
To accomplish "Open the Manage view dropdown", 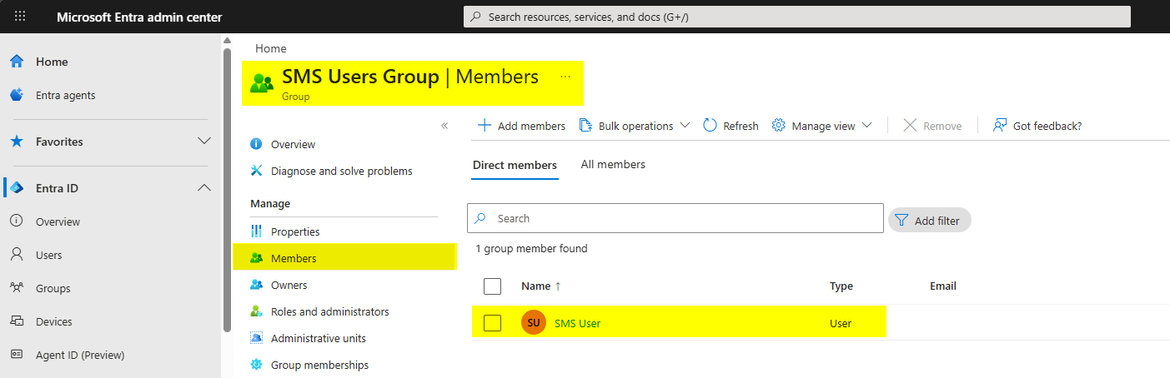I will coord(822,126).
